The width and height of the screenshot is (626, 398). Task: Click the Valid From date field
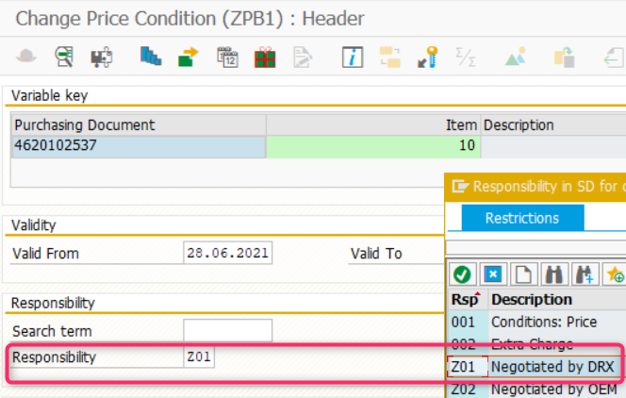point(227,253)
